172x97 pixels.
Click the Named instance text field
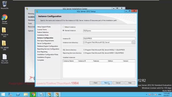(109, 31)
